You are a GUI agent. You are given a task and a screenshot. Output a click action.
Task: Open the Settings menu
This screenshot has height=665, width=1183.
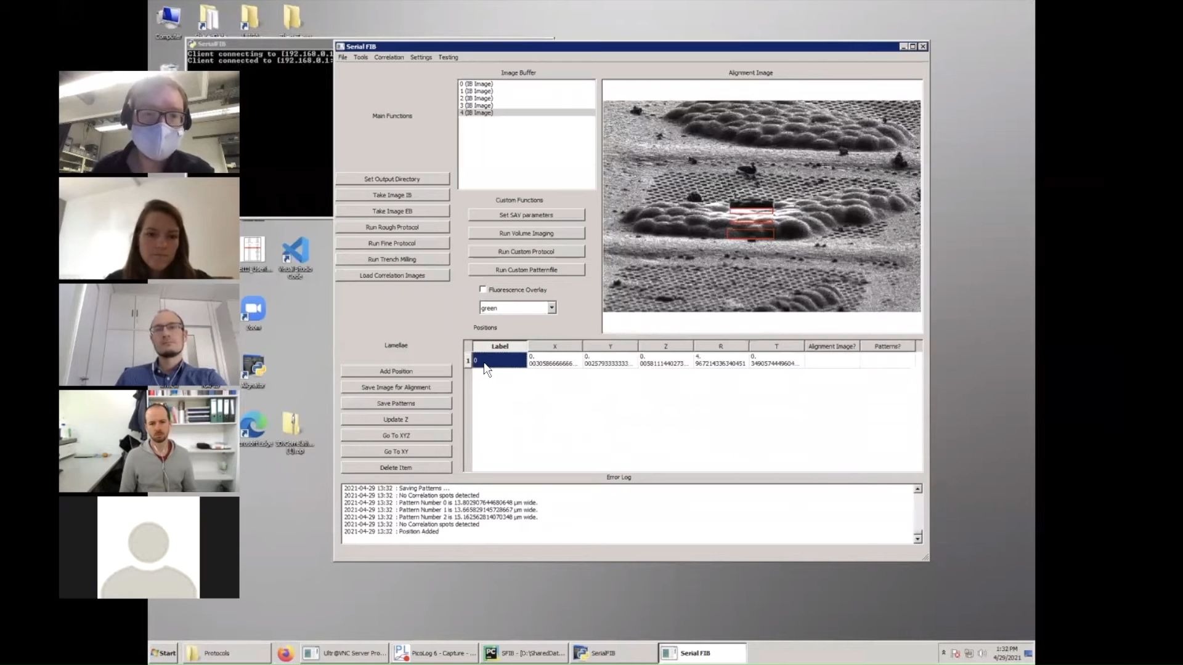coord(421,57)
